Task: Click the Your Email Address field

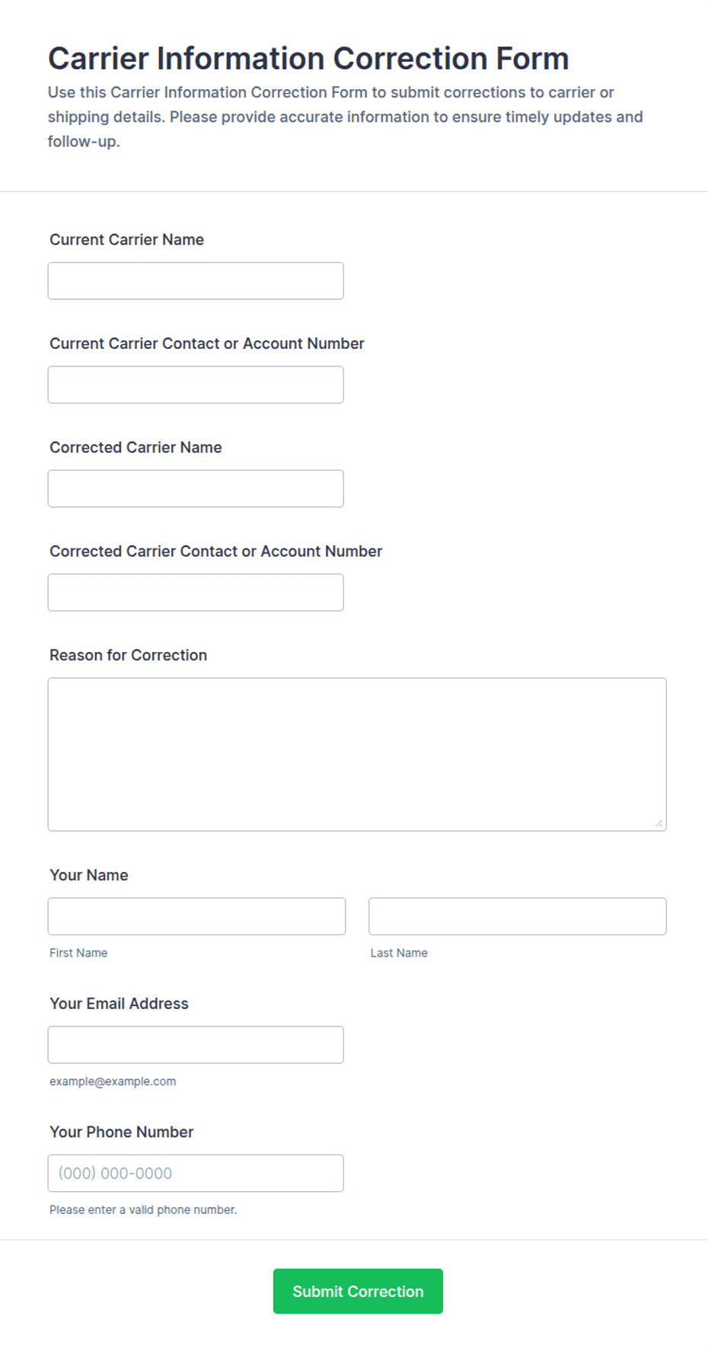Action: [196, 1045]
